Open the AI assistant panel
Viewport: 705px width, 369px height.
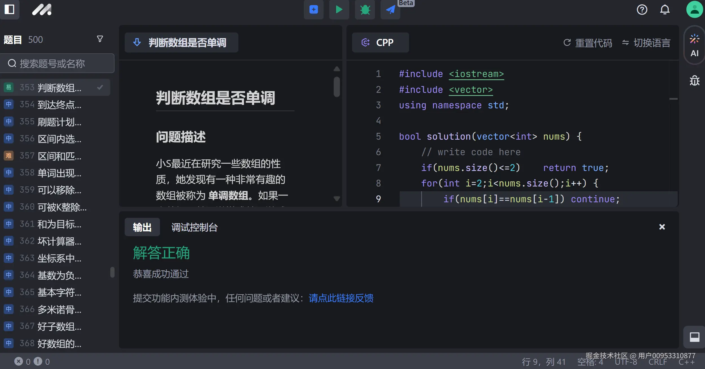(x=694, y=46)
